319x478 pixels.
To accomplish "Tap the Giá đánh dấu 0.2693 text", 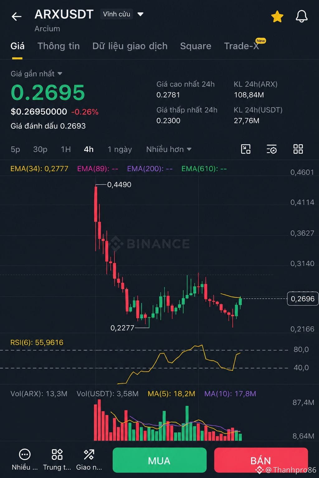I will click(x=48, y=126).
